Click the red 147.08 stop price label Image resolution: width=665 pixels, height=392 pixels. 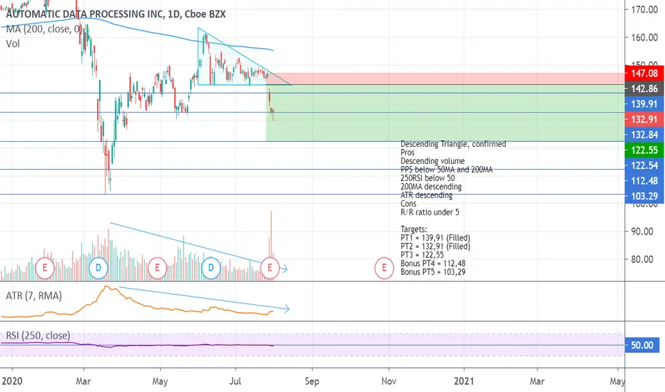click(644, 73)
